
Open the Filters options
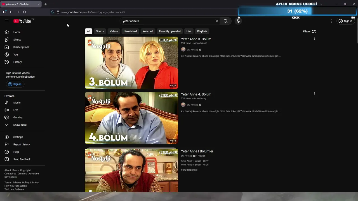(309, 32)
